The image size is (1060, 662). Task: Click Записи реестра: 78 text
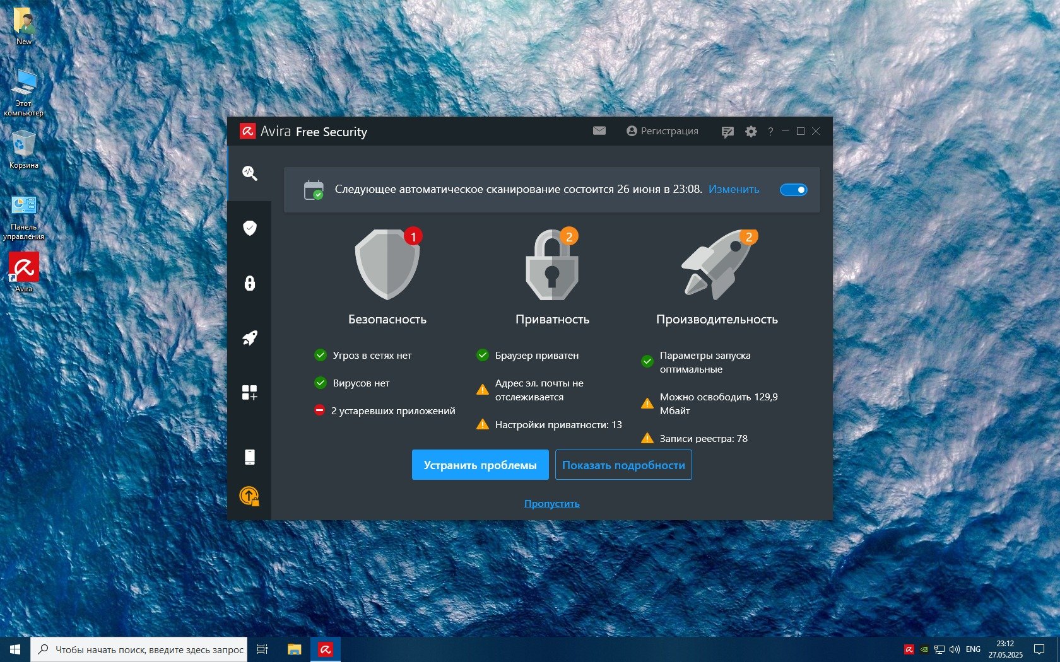pos(704,438)
